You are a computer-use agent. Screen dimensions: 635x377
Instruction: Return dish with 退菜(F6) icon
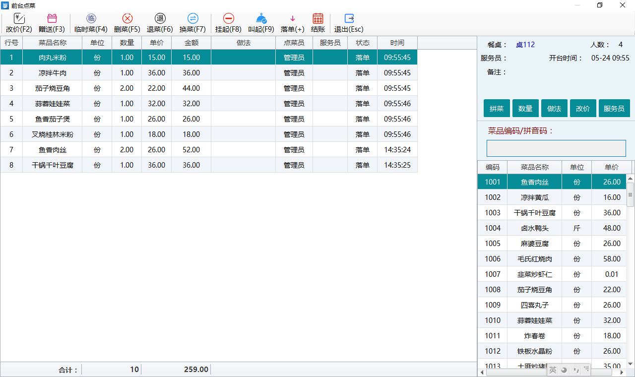[x=160, y=19]
